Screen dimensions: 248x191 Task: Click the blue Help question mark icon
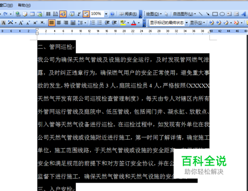[112, 14]
